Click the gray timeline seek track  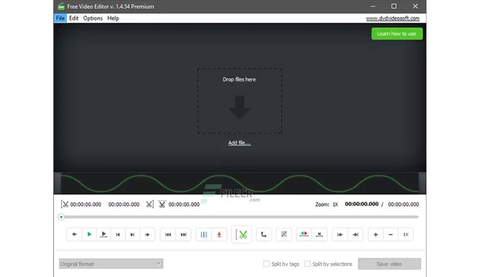pos(241,217)
